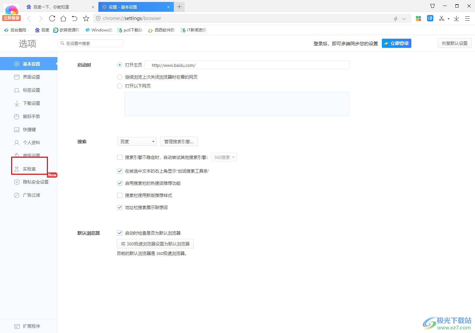This screenshot has height=333, width=475.
Task: Click the skin shirt icon in title bar
Action: pyautogui.click(x=432, y=6)
